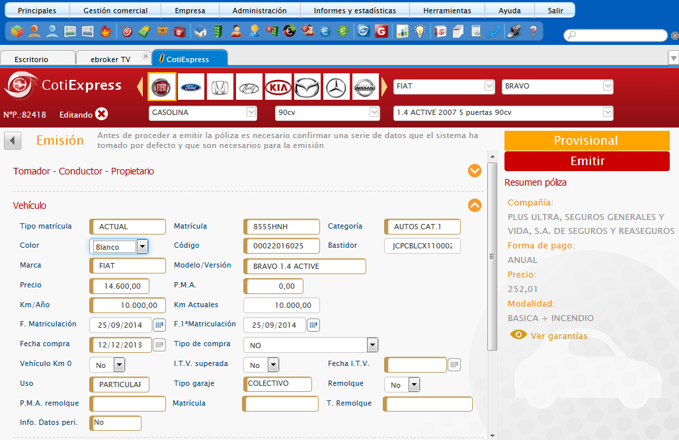Click the light bulb toolbar icon
Image resolution: width=679 pixels, height=440 pixels.
(x=420, y=31)
